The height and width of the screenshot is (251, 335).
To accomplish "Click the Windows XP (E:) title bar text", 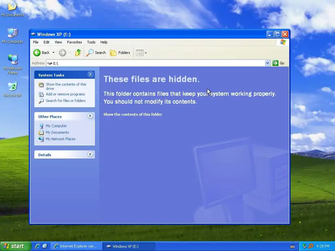I will [x=54, y=34].
